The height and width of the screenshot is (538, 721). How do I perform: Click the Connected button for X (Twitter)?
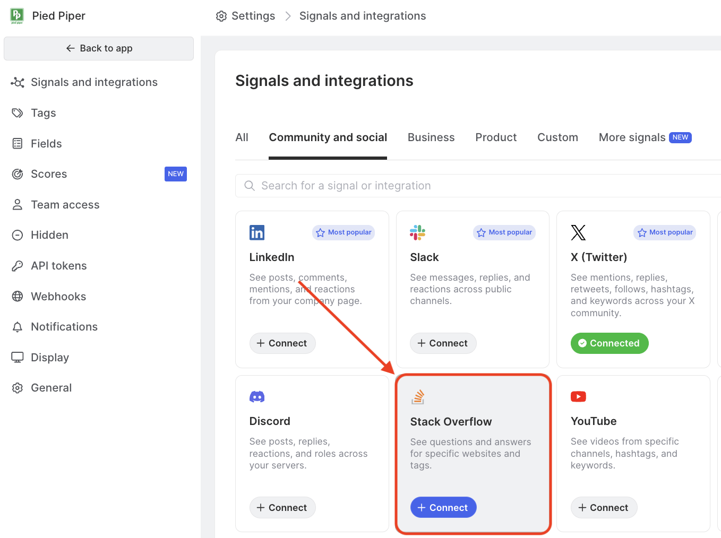coord(610,343)
